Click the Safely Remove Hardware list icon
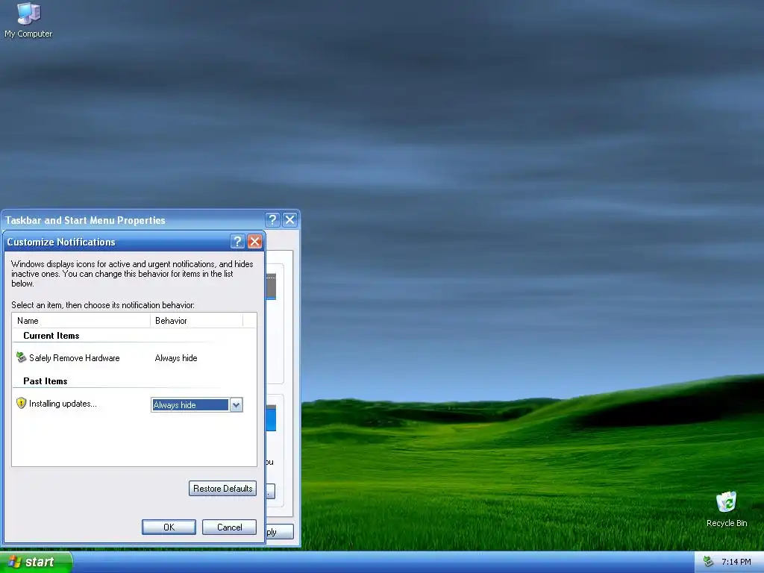764x573 pixels. coord(21,357)
